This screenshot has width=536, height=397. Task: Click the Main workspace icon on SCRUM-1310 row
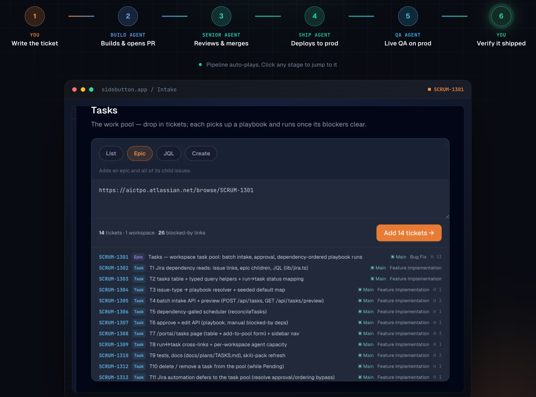(x=360, y=355)
